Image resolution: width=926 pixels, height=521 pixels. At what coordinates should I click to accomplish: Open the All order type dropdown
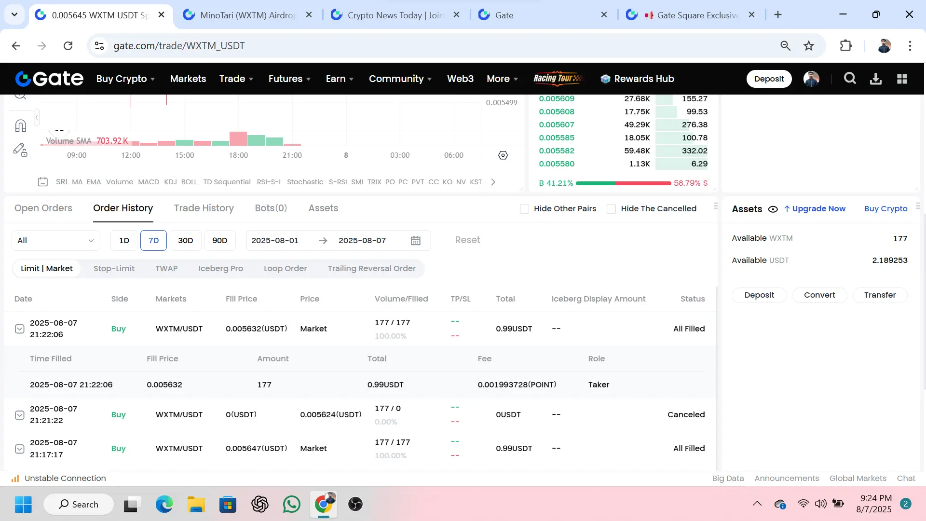pyautogui.click(x=55, y=240)
